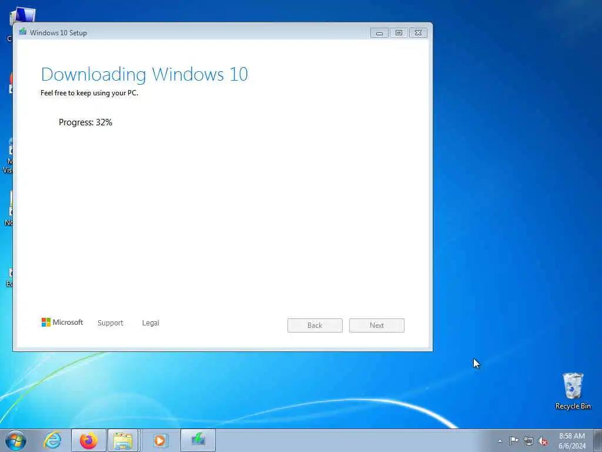The image size is (602, 452).
Task: Open the Support link
Action: [110, 323]
